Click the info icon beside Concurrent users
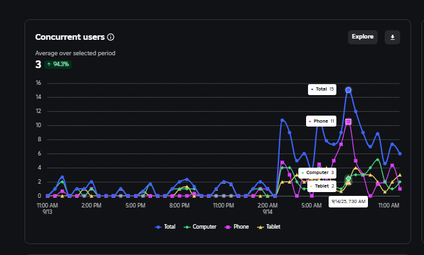 111,37
